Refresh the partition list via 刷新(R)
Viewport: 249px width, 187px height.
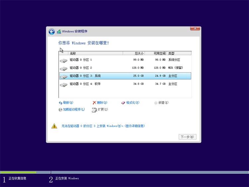68,103
